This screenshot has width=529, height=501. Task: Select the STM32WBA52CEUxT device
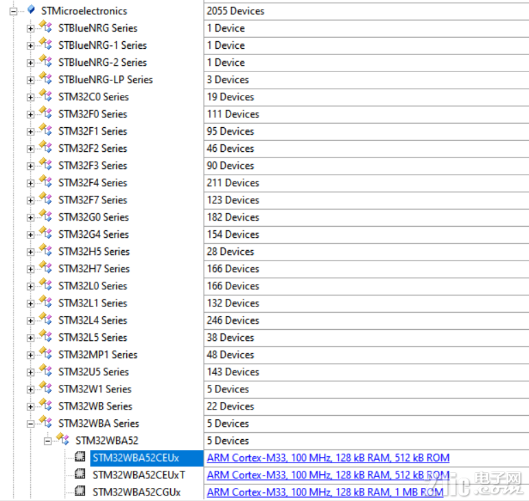pyautogui.click(x=139, y=475)
